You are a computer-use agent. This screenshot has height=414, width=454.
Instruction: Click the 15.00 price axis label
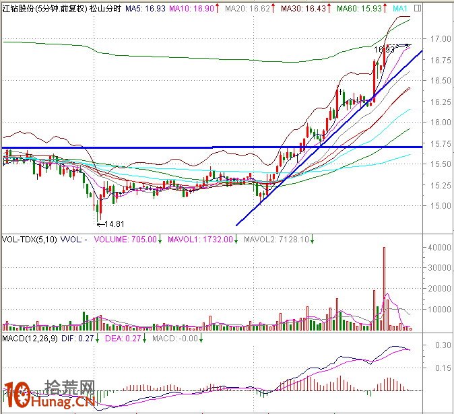coord(441,206)
